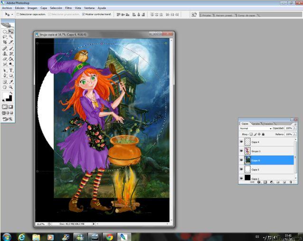This screenshot has height=241, width=303.
Task: Hide the Capa 2 layer
Action: 241,179
